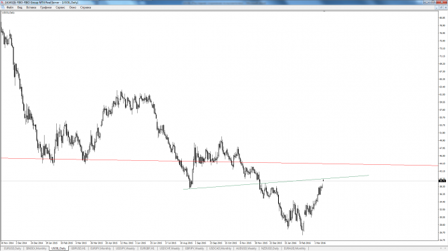This screenshot has width=448, height=251.
Task: Open the Вставка menu
Action: [x=31, y=7]
